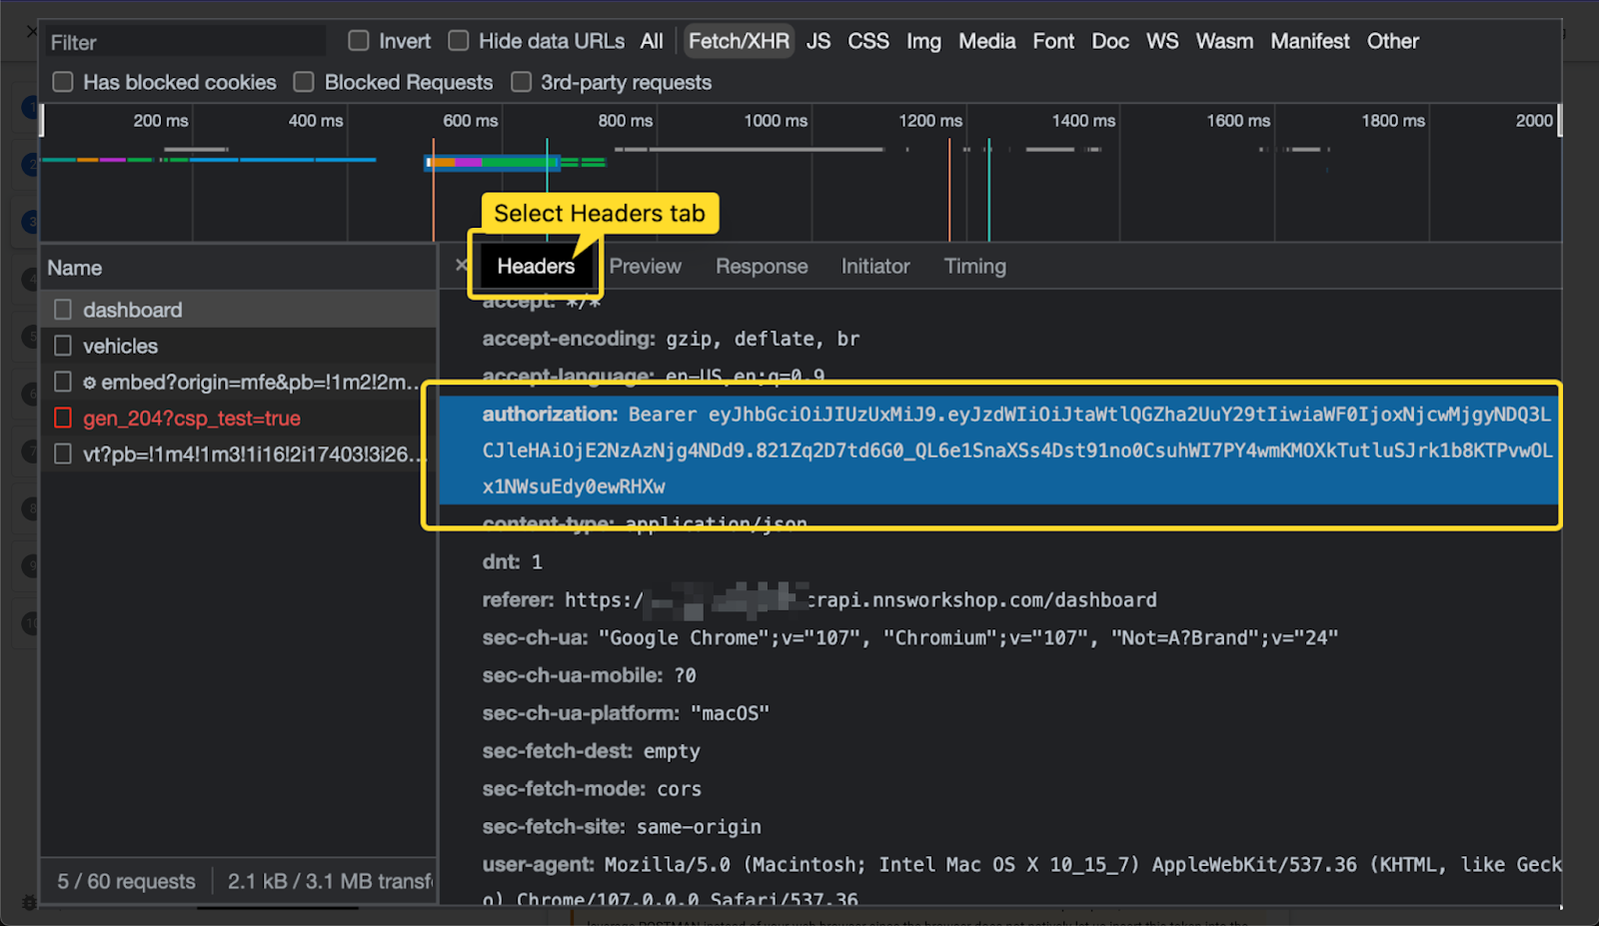Filter by WS requests

click(1162, 41)
